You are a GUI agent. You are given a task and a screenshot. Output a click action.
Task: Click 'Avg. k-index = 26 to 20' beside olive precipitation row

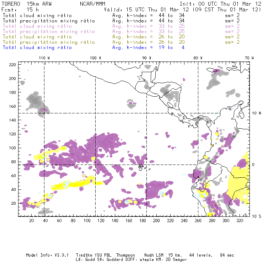point(149,42)
